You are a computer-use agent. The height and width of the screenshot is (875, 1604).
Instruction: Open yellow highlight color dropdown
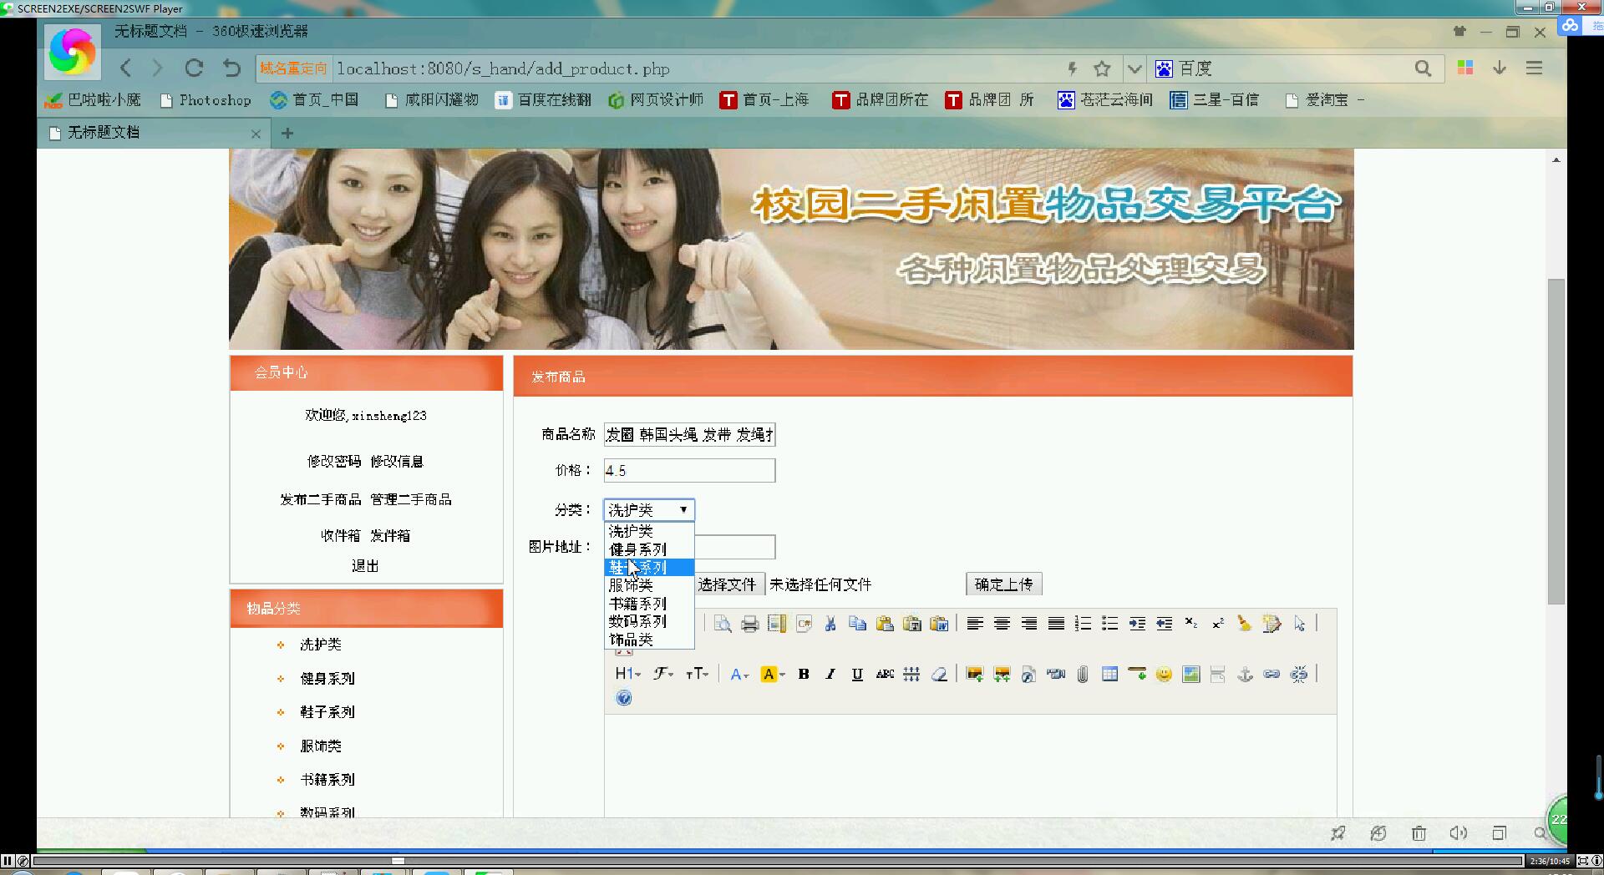point(773,675)
